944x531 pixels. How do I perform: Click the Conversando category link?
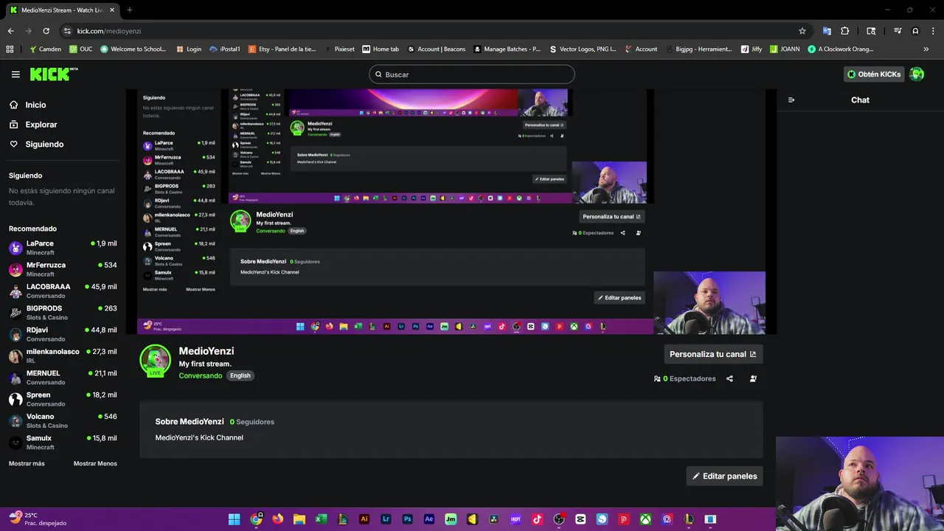201,375
